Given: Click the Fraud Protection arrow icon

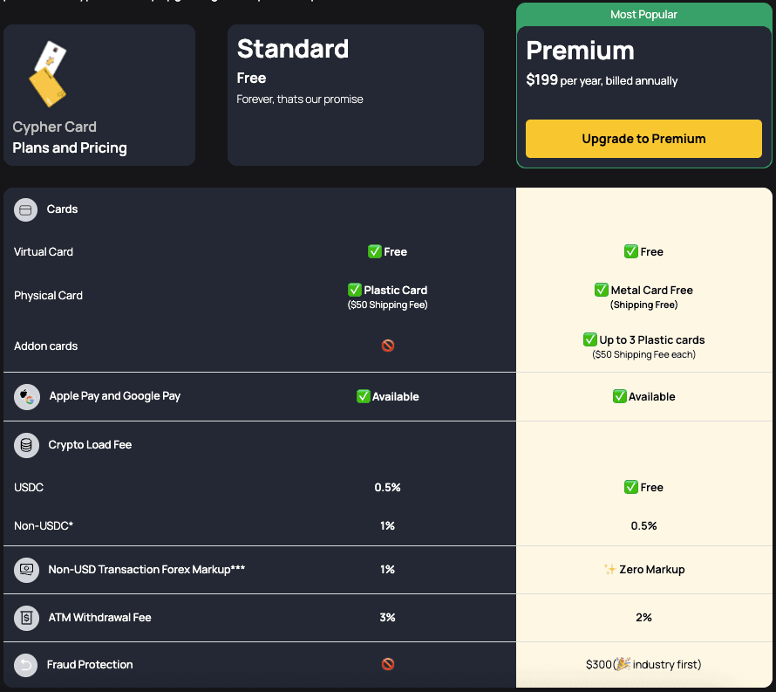Looking at the screenshot, I should coord(26,665).
